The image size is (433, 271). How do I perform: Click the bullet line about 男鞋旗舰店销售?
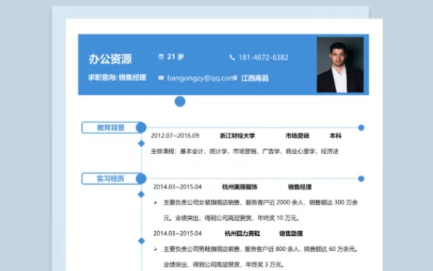[260, 249]
